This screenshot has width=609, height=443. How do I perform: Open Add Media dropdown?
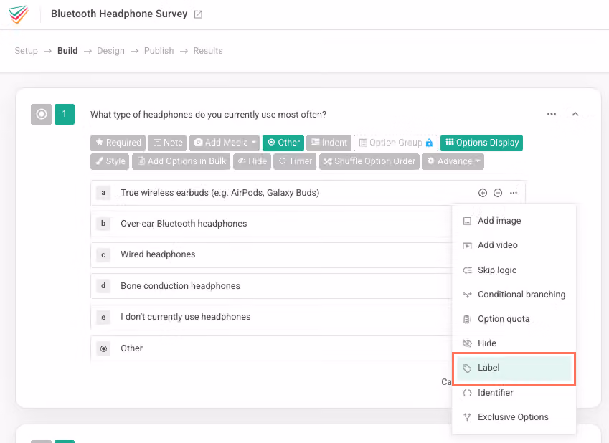[x=225, y=143]
